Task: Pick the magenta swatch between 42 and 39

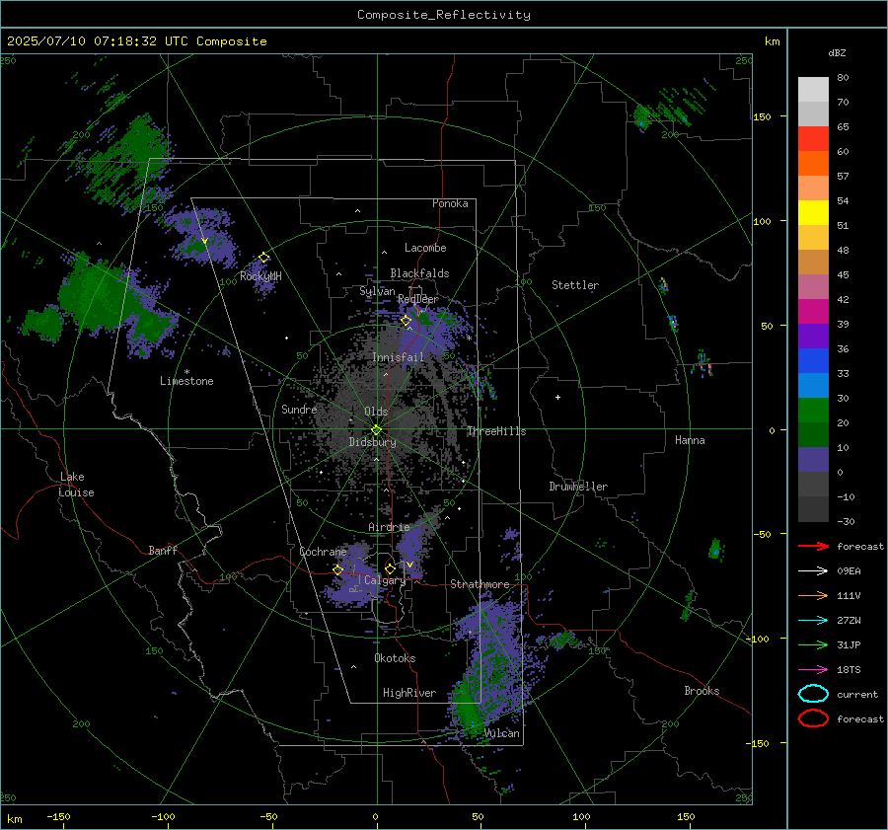Action: (x=813, y=311)
